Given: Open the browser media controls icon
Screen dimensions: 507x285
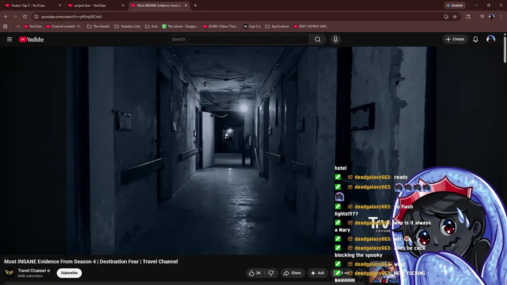Looking at the screenshot, I should point(482,17).
